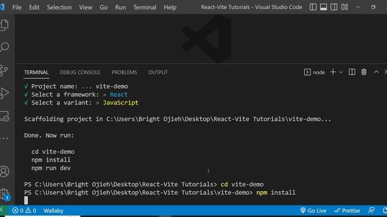This screenshot has height=217, width=387.
Task: Open the Run menu
Action: coord(120,7)
